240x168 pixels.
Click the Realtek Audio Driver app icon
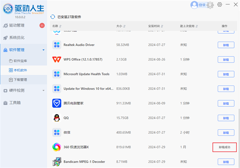pyautogui.click(x=57, y=45)
